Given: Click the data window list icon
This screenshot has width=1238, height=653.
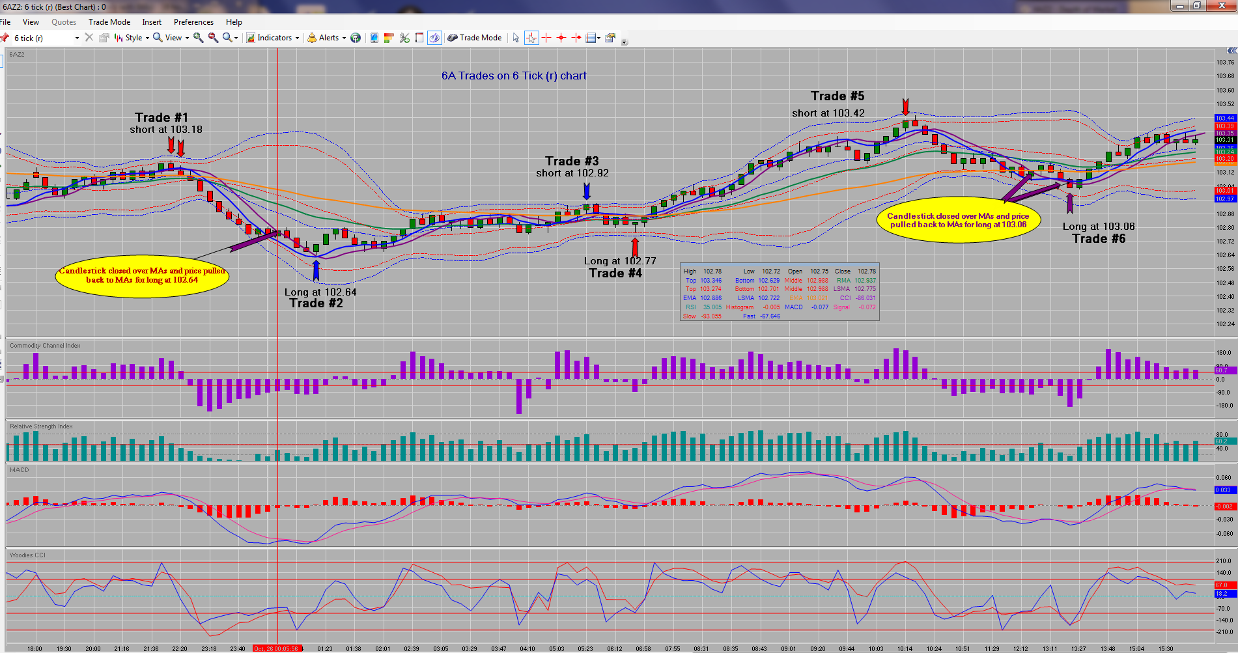Looking at the screenshot, I should click(591, 38).
